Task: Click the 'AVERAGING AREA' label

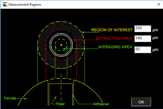Action: click(115, 47)
